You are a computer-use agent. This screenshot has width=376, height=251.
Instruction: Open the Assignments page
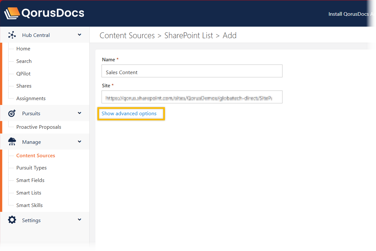click(31, 99)
